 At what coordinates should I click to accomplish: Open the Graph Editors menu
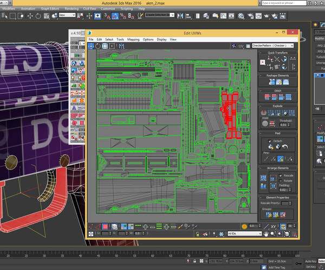coord(50,9)
